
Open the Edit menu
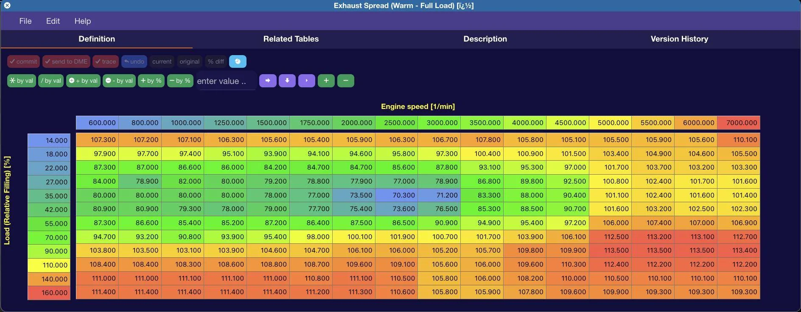tap(53, 21)
